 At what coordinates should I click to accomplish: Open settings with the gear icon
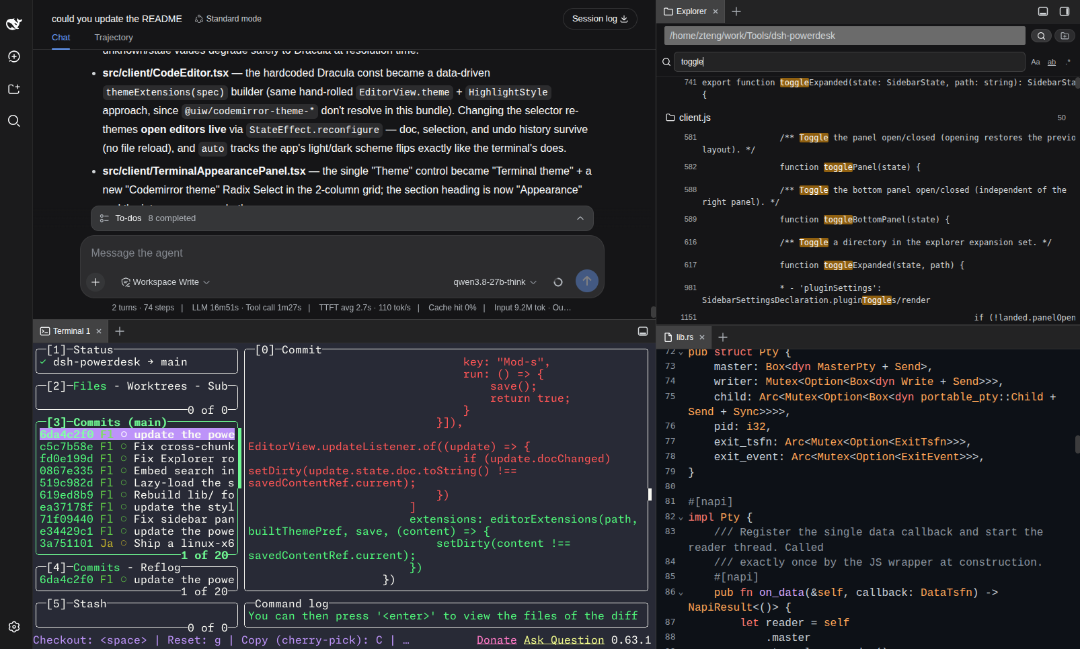(x=14, y=627)
